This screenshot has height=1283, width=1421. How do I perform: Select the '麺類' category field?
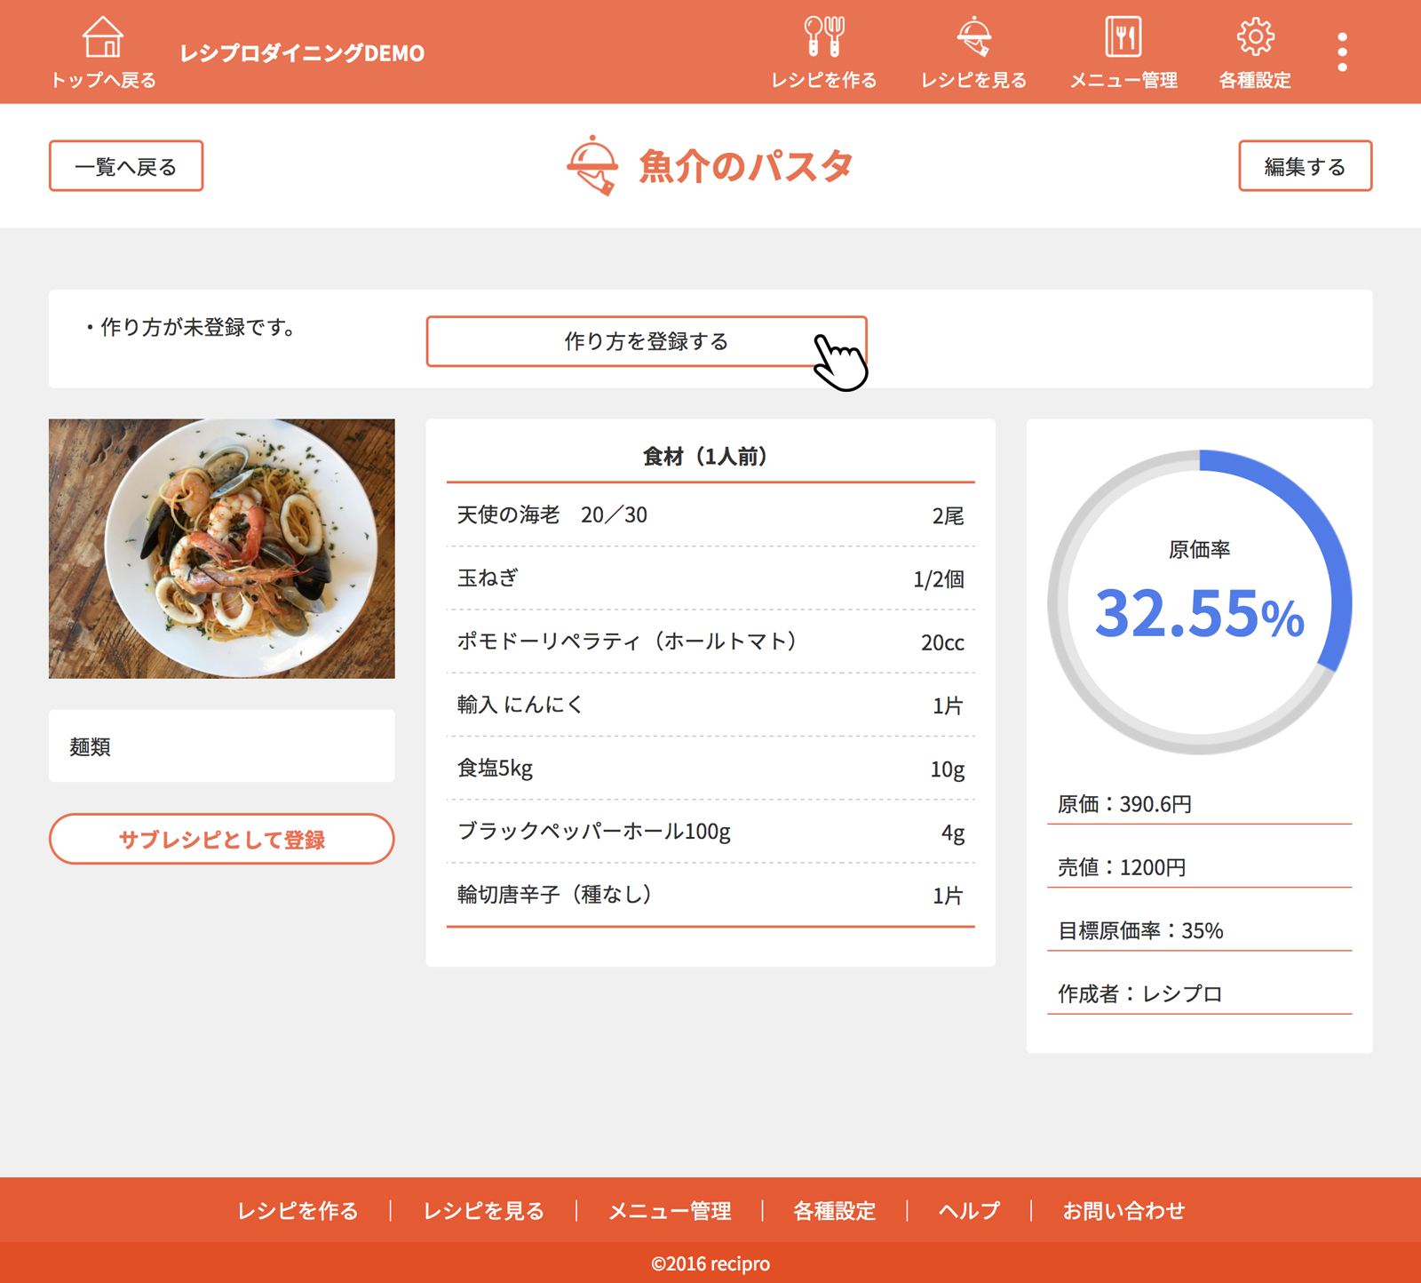tap(221, 746)
